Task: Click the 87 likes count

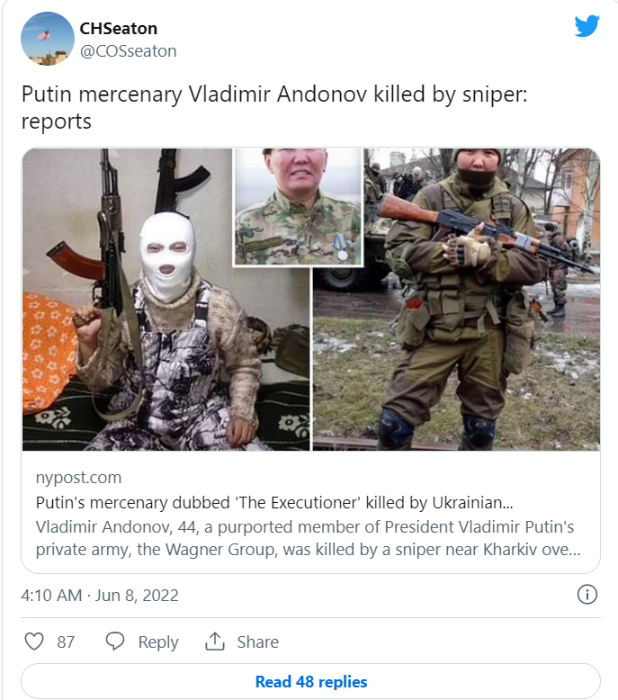Action: [x=66, y=642]
